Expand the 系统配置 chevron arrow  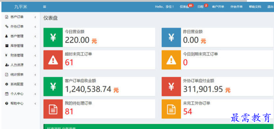(x=35, y=84)
